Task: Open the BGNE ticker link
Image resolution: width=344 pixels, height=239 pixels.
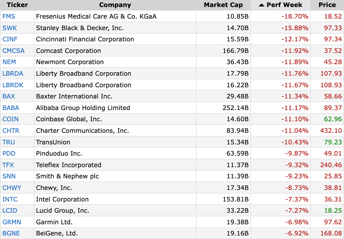Action: pos(11,233)
